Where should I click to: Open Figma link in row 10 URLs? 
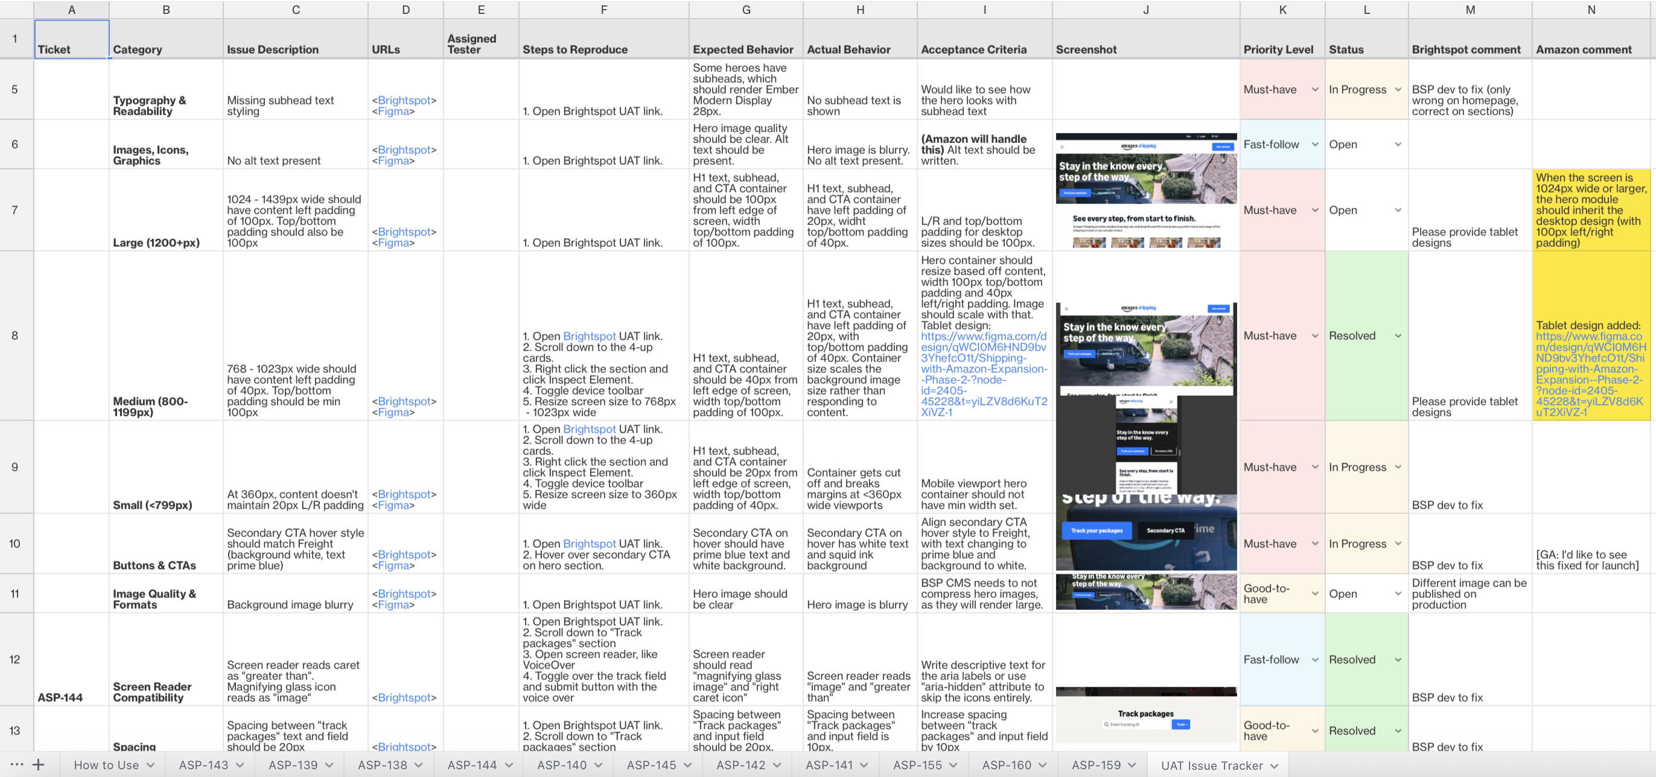coord(393,566)
